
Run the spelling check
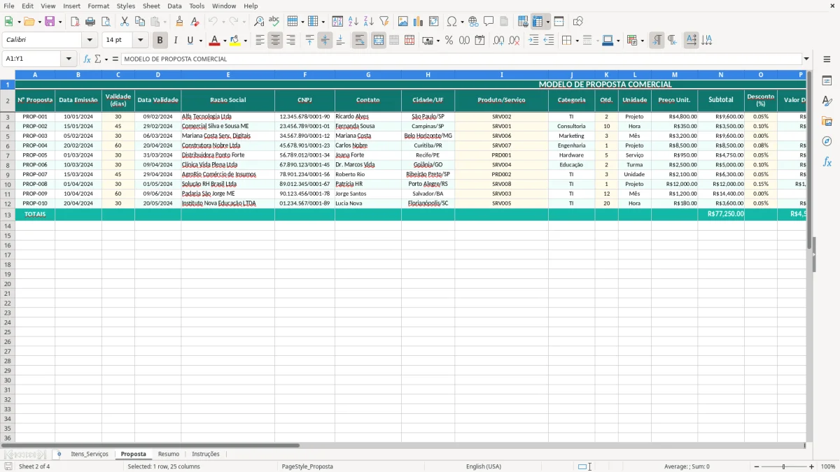click(x=274, y=22)
